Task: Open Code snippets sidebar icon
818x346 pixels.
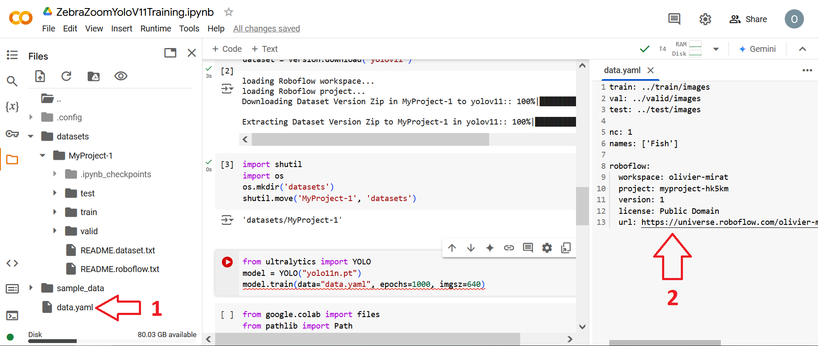Action: coord(12,263)
